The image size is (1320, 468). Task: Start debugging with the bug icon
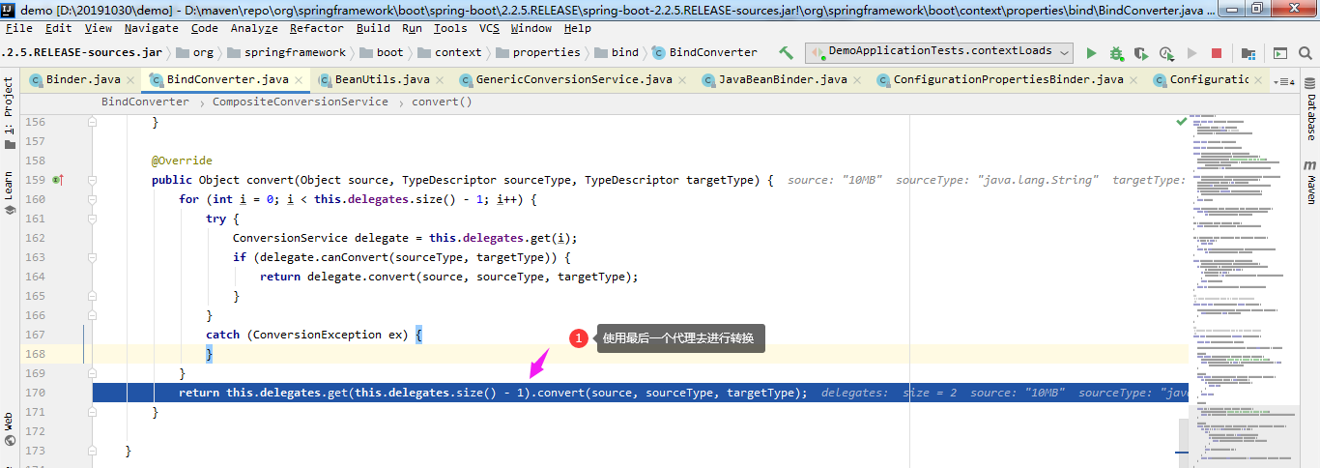1116,53
